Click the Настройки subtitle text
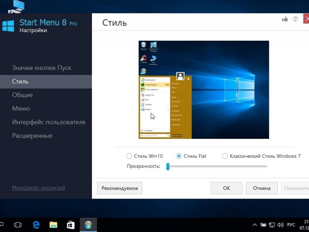Viewport: 309px width, 232px height. pos(33,31)
